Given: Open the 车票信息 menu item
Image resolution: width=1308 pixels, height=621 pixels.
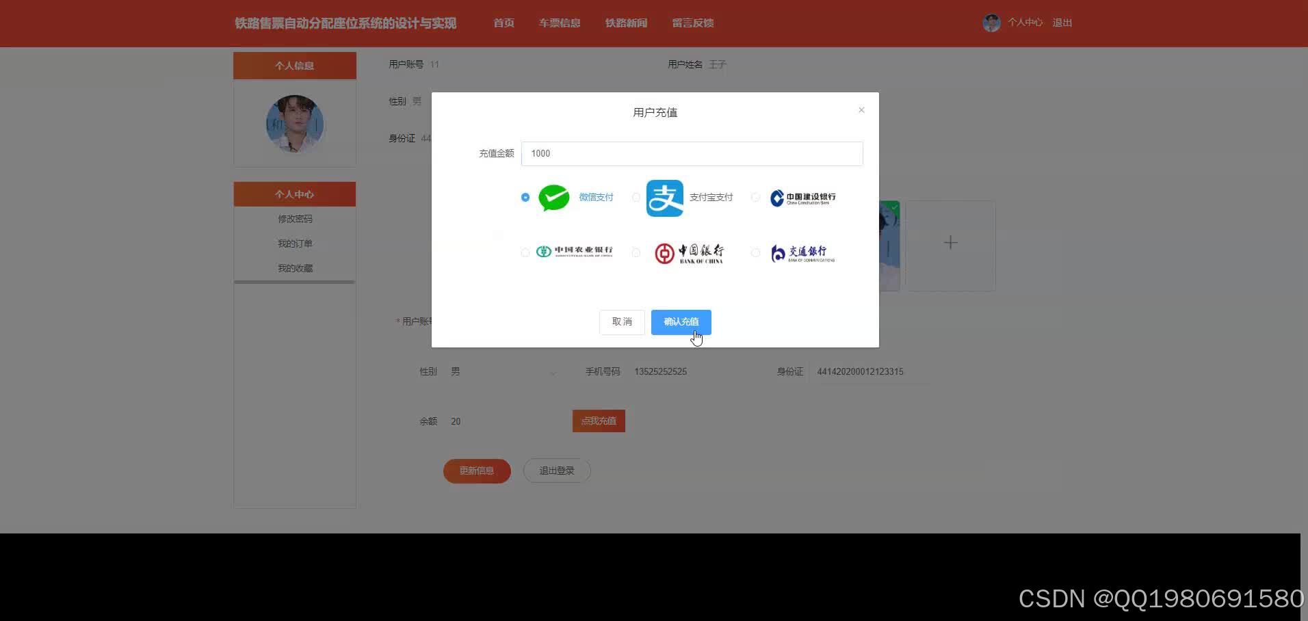Looking at the screenshot, I should [560, 23].
